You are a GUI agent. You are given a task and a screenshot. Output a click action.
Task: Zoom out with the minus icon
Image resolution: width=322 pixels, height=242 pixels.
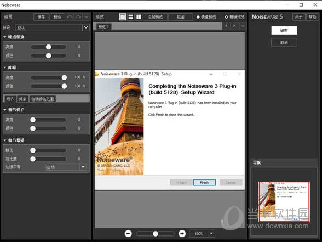click(x=128, y=234)
